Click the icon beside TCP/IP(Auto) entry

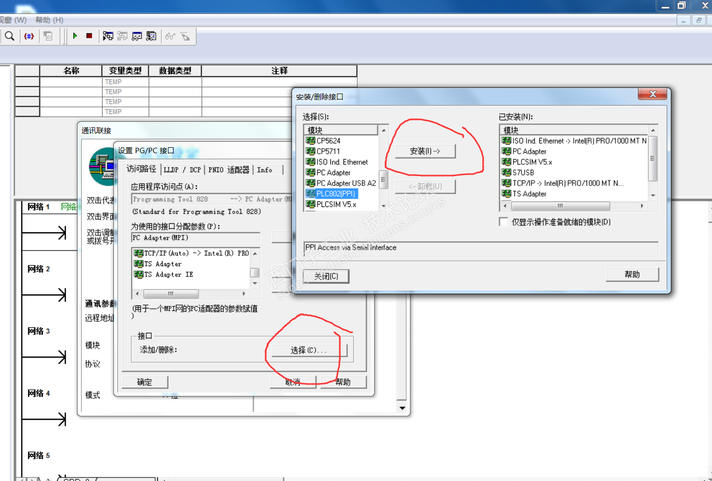(x=139, y=253)
